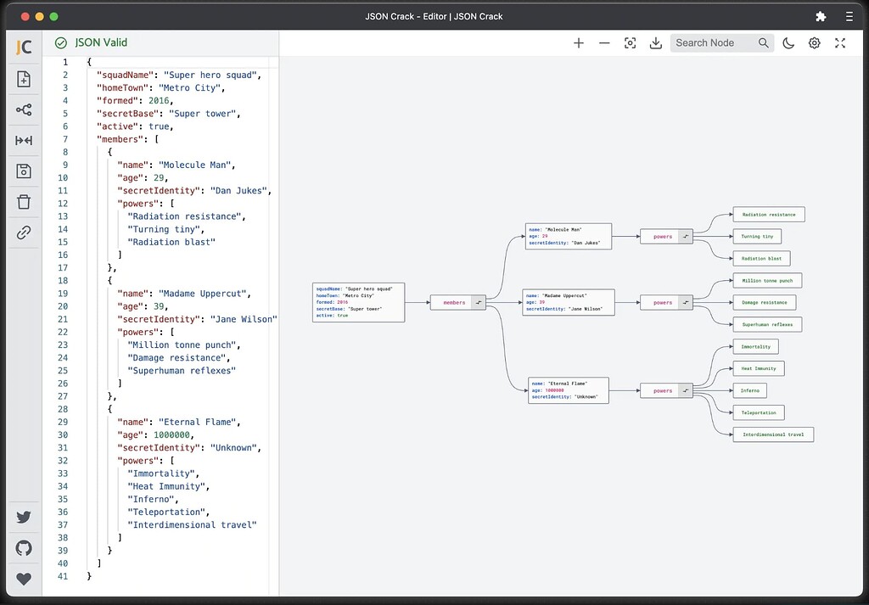This screenshot has width=869, height=605.
Task: Toggle fullscreen mode icon
Action: (x=840, y=42)
